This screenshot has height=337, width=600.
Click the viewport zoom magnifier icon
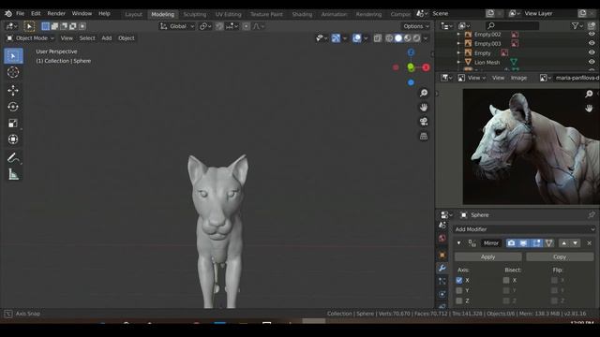(x=424, y=93)
